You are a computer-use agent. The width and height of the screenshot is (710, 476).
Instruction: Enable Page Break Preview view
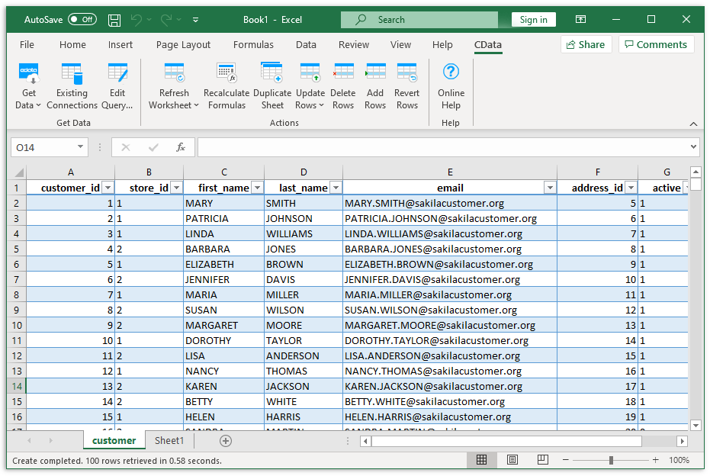click(541, 459)
